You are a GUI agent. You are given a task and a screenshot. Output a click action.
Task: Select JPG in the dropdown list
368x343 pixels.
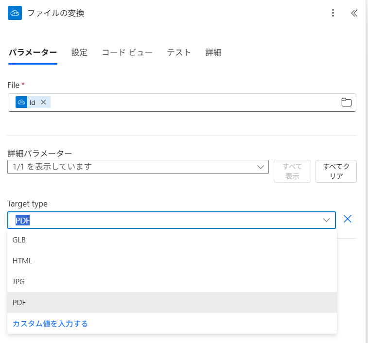[x=18, y=281]
